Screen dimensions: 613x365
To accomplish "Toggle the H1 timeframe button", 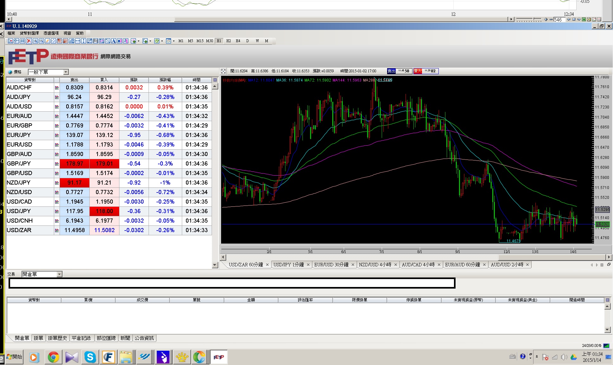I will [219, 41].
